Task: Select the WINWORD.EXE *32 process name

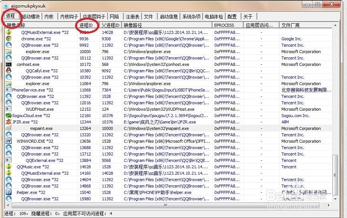Action: click(35, 141)
